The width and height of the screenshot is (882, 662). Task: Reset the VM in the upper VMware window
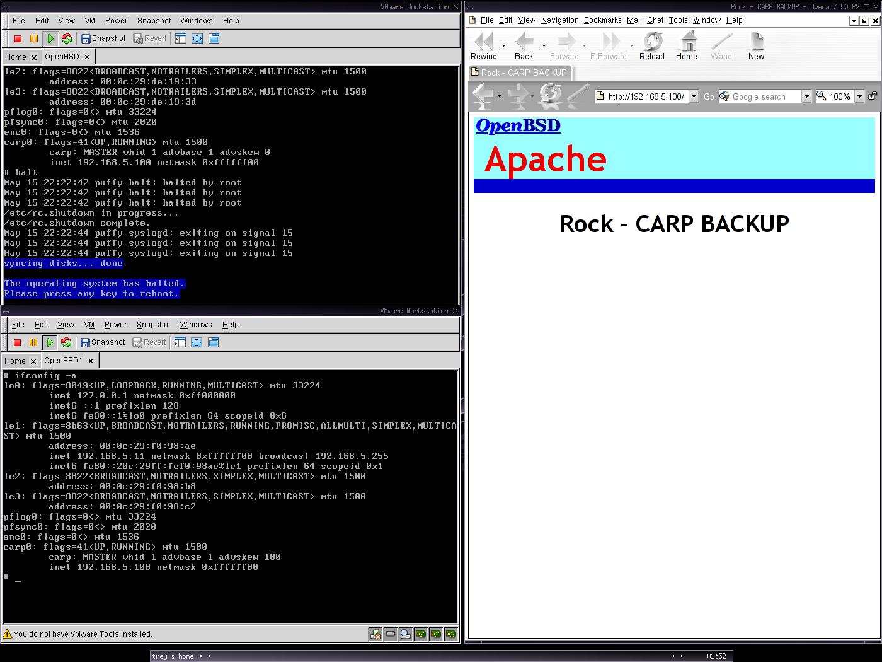click(67, 38)
